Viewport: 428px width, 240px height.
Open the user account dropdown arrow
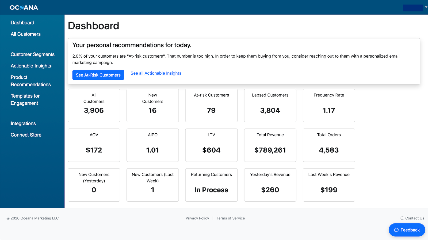pos(426,7)
